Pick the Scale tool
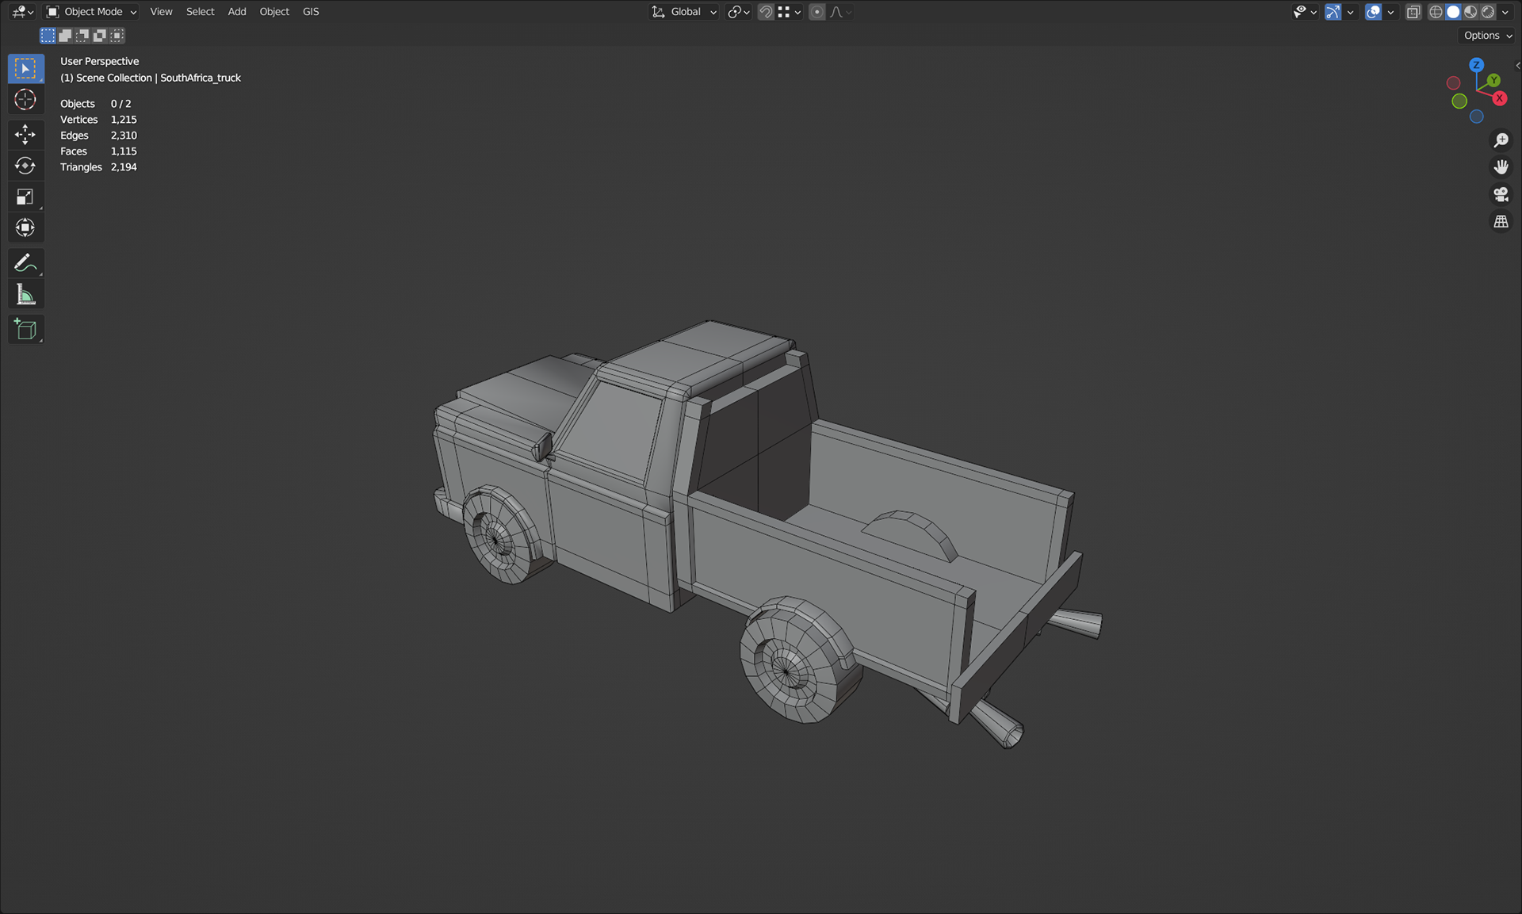 tap(25, 197)
